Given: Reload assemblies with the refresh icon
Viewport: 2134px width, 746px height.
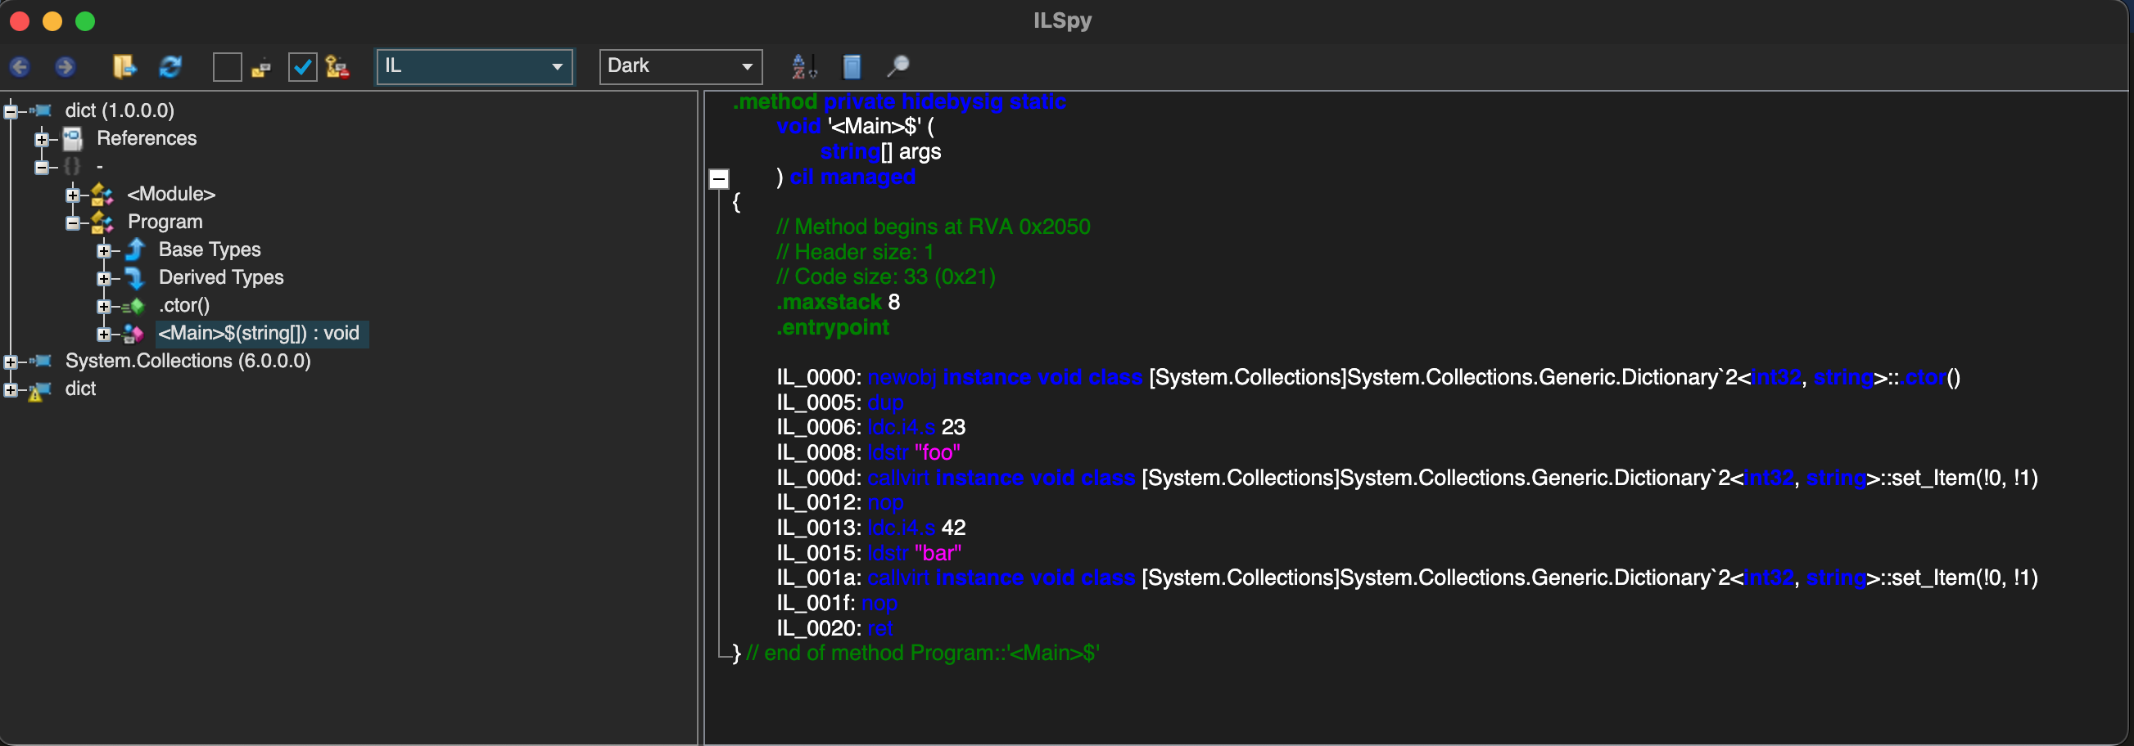Looking at the screenshot, I should [170, 66].
